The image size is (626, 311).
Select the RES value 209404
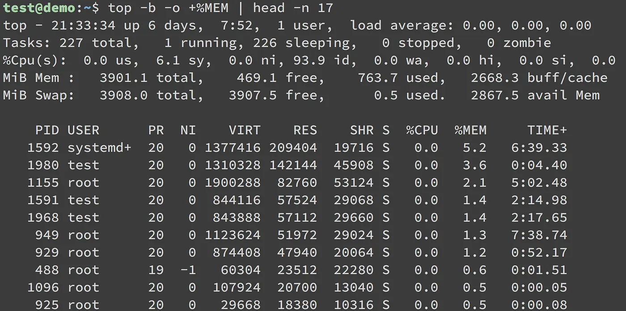point(293,147)
